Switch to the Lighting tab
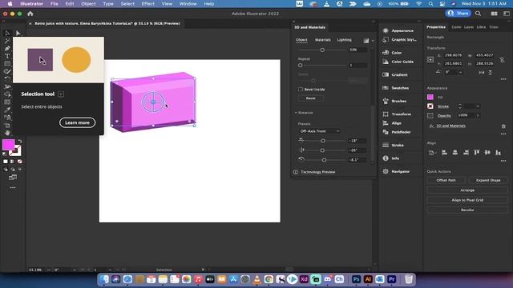The width and height of the screenshot is (513, 288). pos(344,40)
